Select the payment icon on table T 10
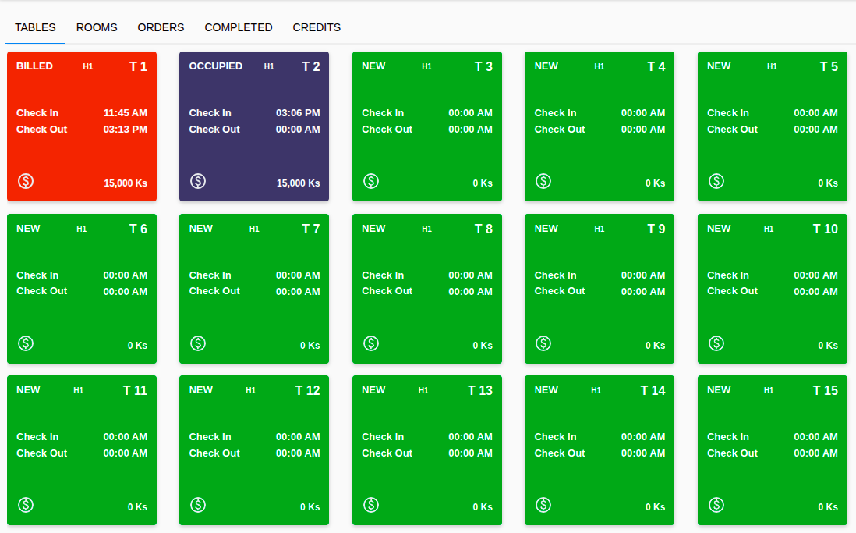Screen dimensions: 856x533 716,342
